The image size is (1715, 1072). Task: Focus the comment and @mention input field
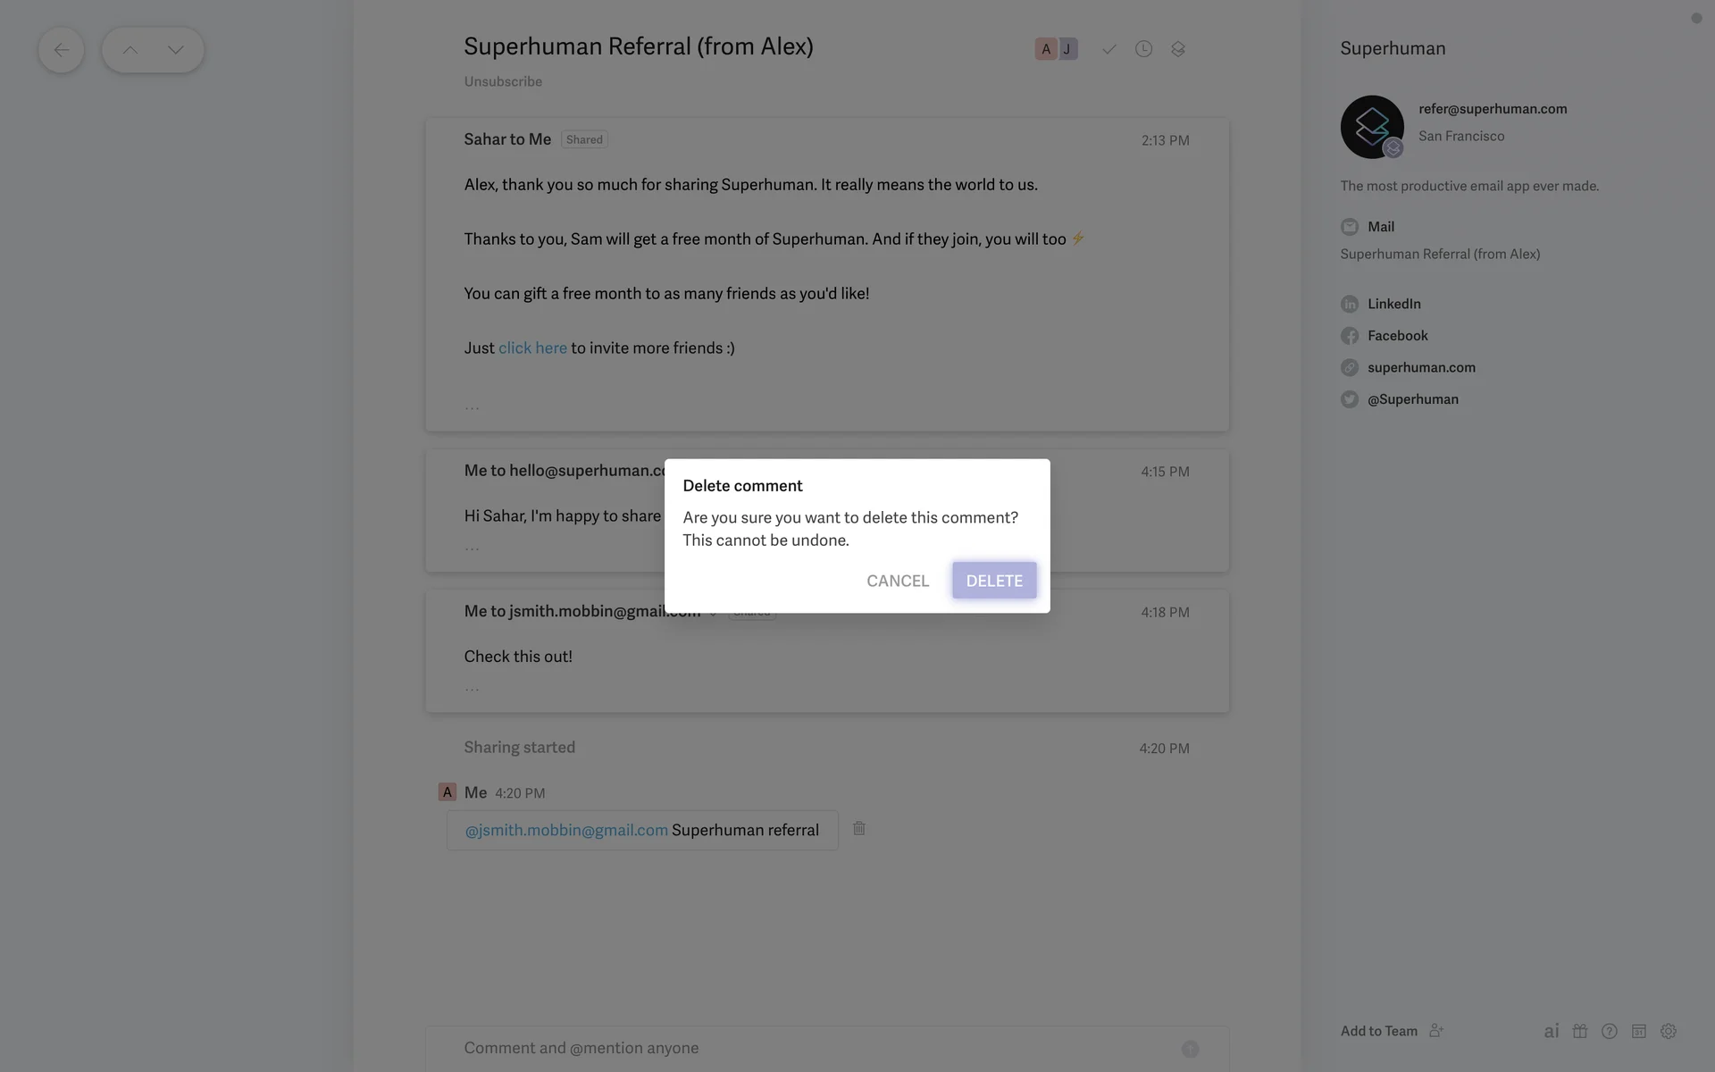(x=804, y=1048)
